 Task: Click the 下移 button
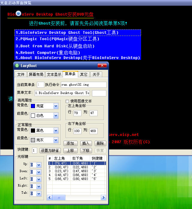coord(86,151)
